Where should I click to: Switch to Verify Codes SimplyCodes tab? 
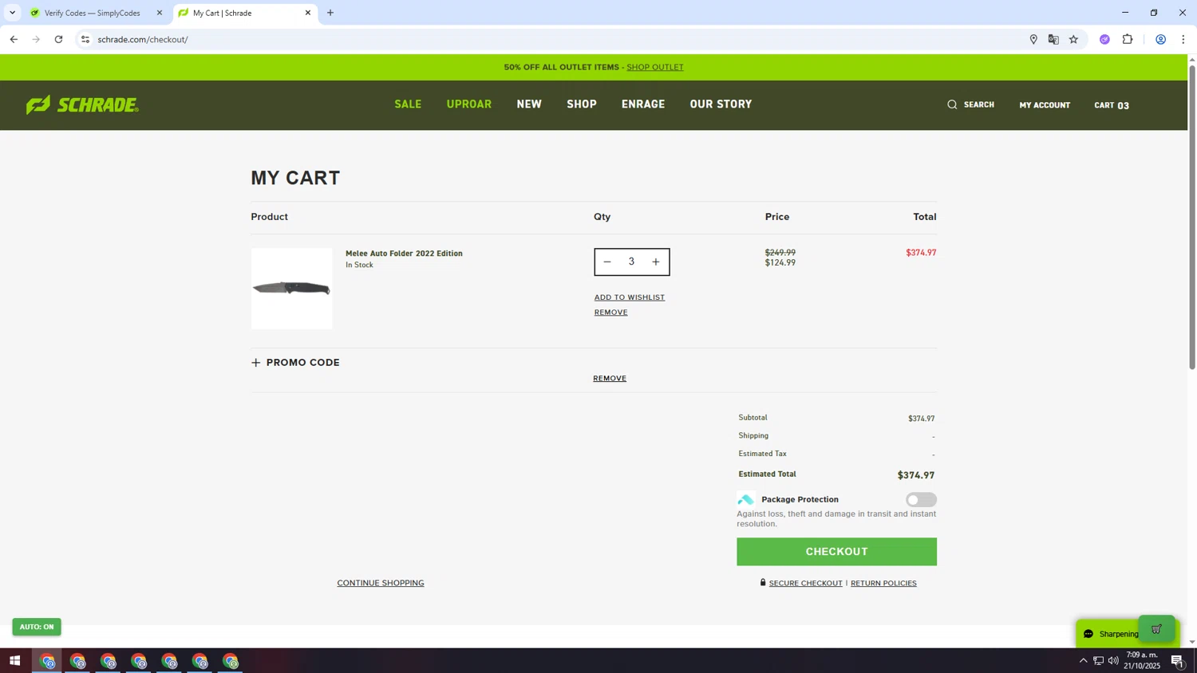93,13
